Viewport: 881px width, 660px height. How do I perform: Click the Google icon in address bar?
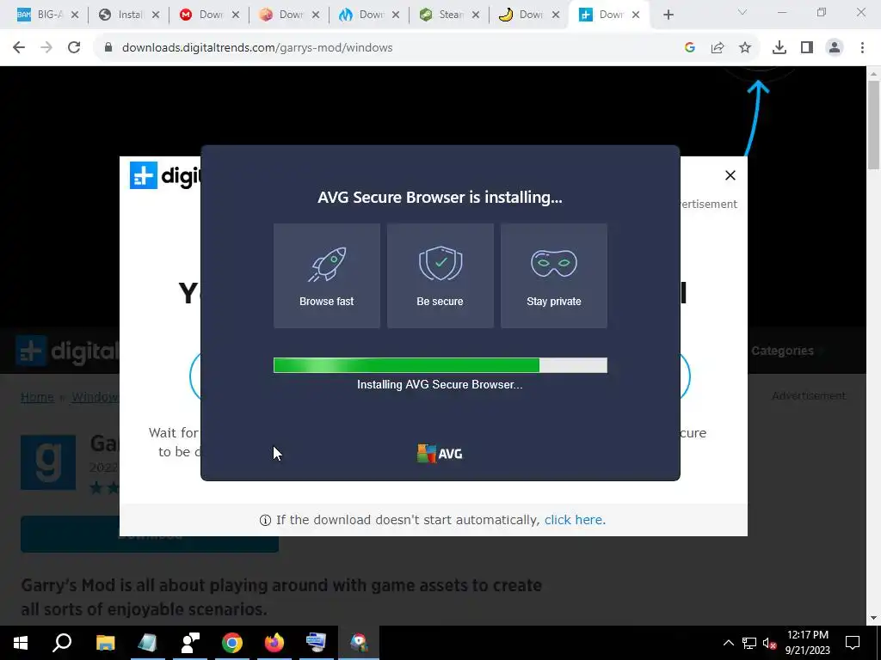click(690, 48)
